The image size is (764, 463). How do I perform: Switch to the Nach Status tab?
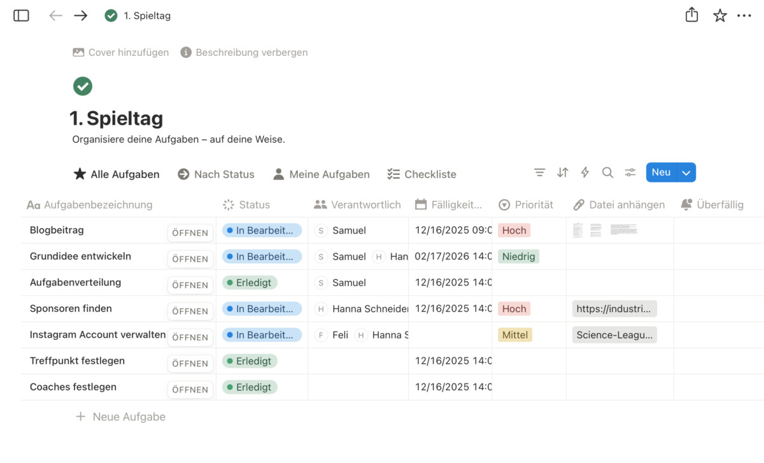(x=216, y=174)
